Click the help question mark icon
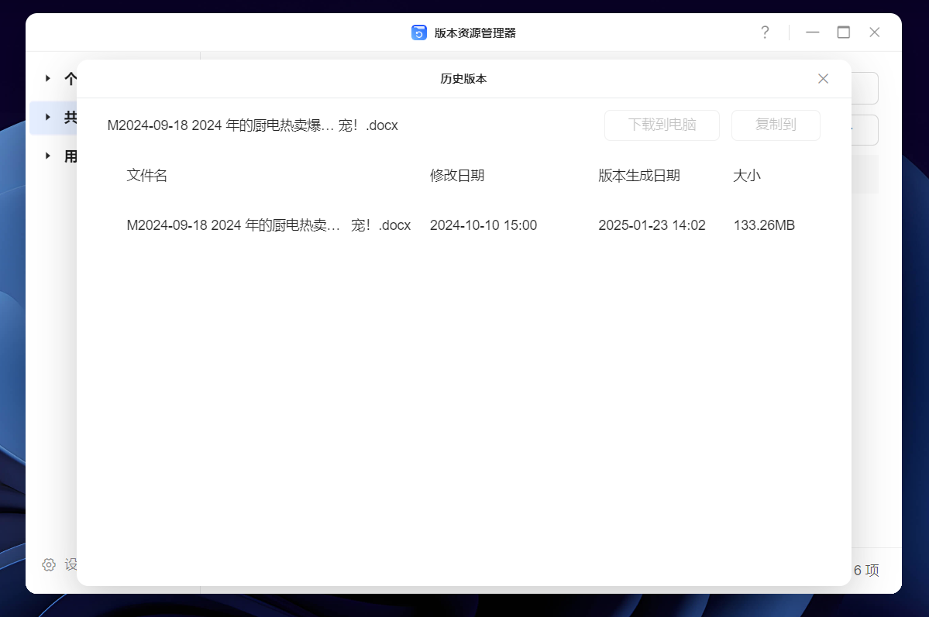929x617 pixels. coord(765,33)
